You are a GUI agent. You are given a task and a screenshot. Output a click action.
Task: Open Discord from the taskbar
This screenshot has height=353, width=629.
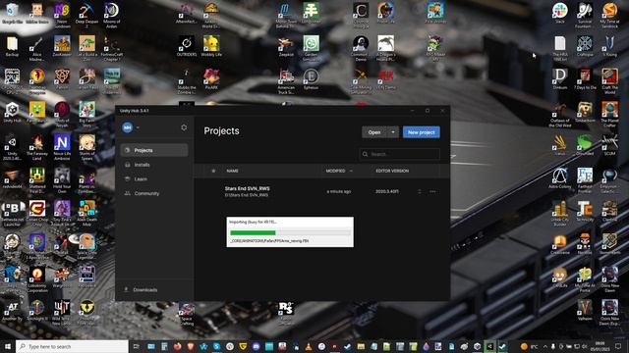coord(256,346)
